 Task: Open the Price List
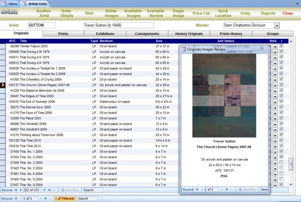pyautogui.click(x=201, y=13)
